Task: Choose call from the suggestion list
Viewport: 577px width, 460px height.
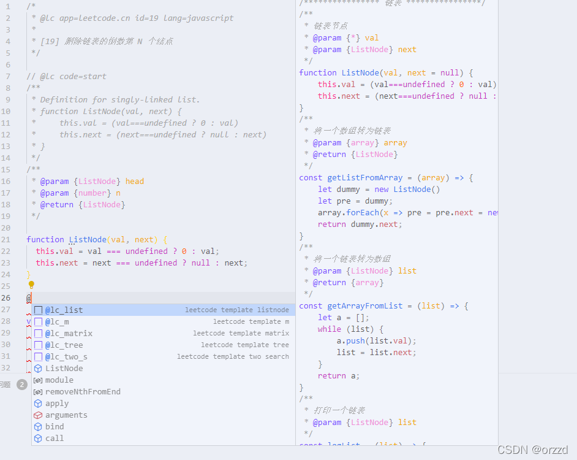Action: (164, 439)
